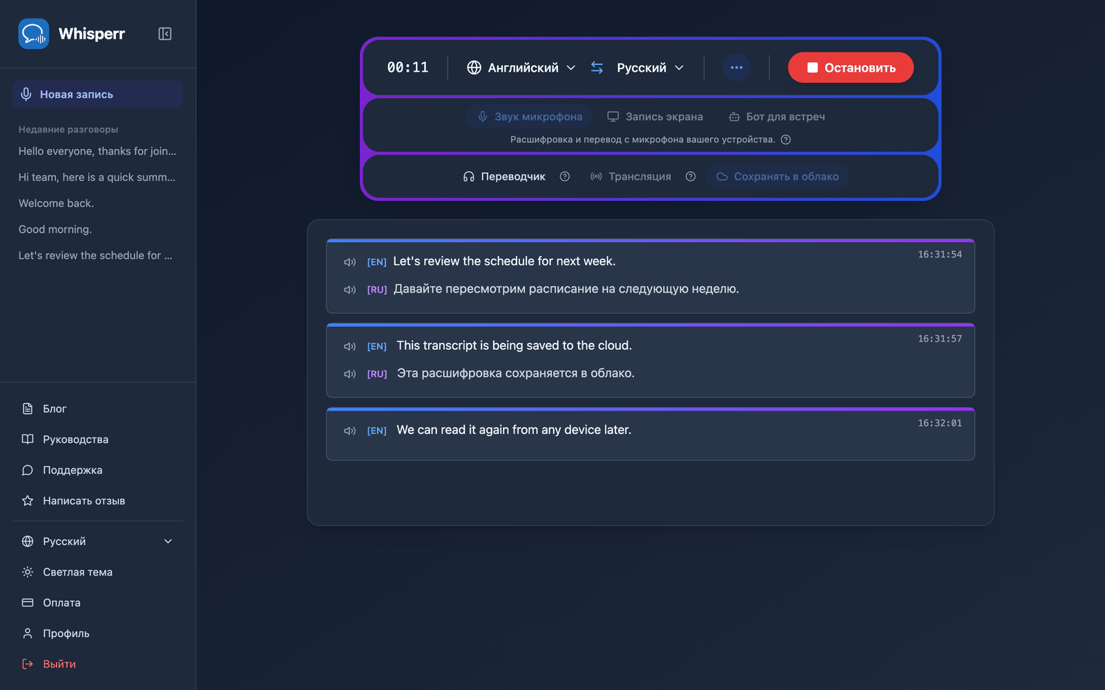Open Блог from the sidebar

(97, 408)
